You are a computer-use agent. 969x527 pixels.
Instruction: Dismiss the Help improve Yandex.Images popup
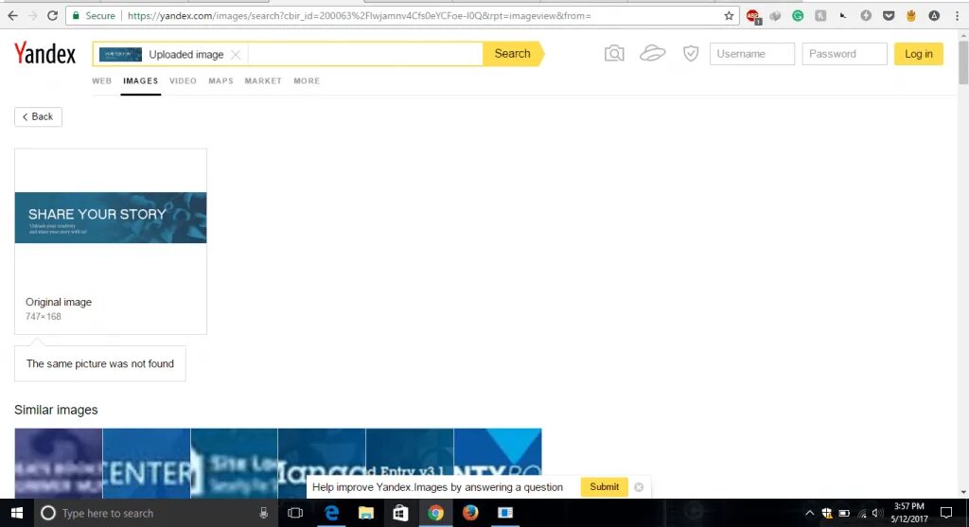639,487
